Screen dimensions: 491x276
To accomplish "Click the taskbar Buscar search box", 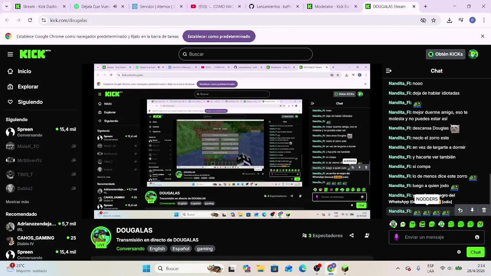I will [189, 268].
